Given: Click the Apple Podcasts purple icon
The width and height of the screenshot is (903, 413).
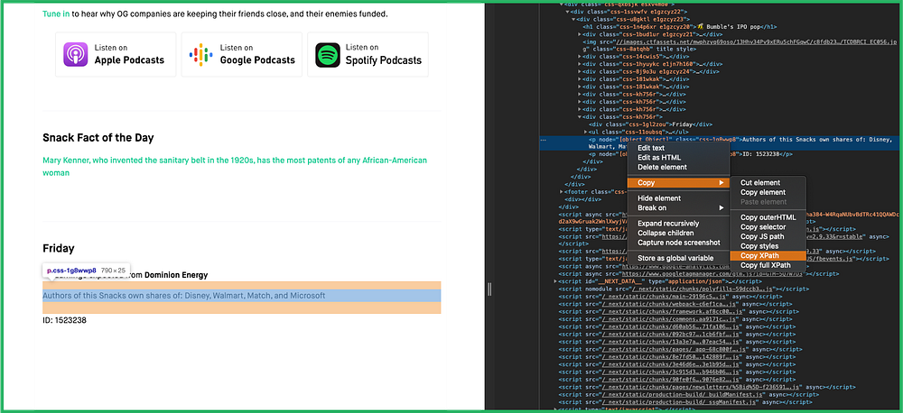Looking at the screenshot, I should coord(76,55).
